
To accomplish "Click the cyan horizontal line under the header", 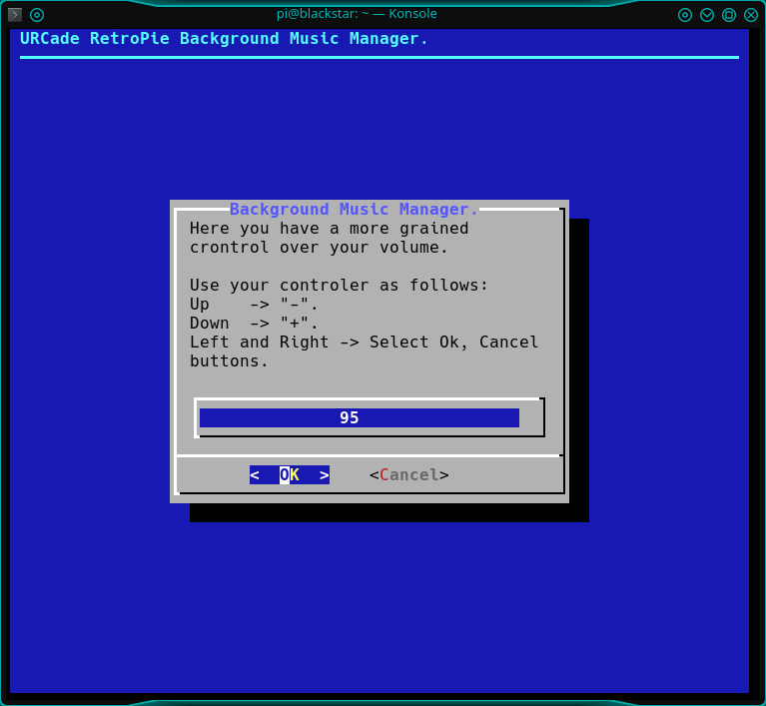I will click(380, 57).
